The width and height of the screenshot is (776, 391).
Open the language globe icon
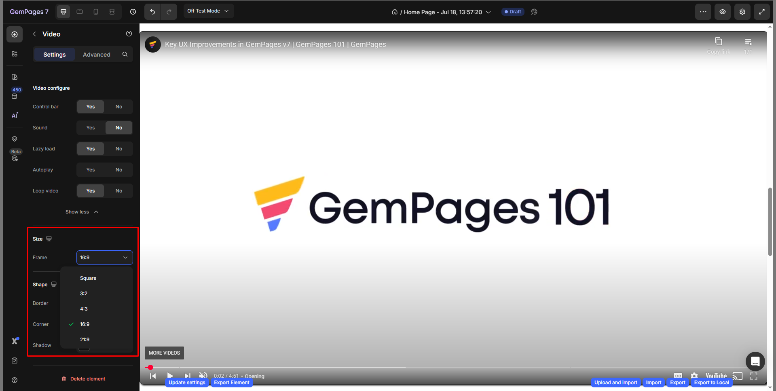[x=534, y=12]
